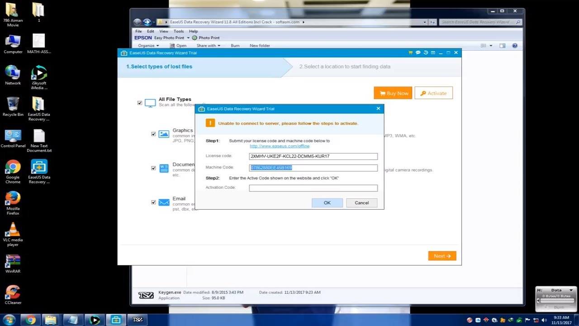
Task: Select the CCleaner desktop icon
Action: pyautogui.click(x=13, y=295)
